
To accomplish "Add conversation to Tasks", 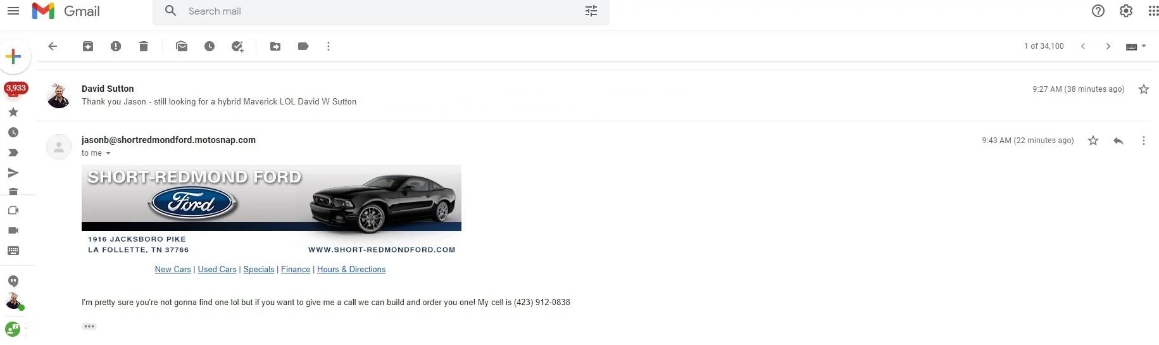I will [237, 46].
